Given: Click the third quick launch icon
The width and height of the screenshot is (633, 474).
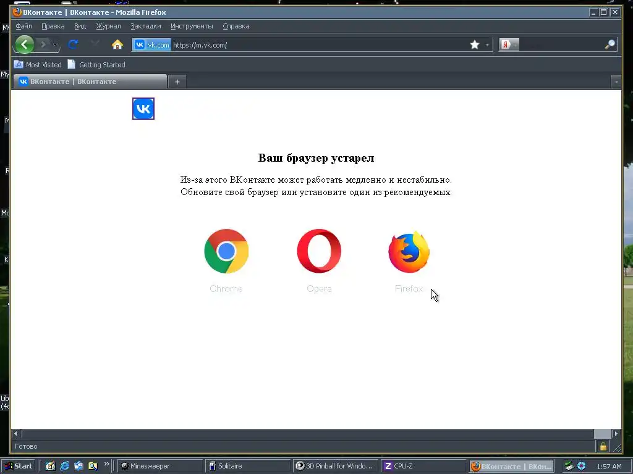Looking at the screenshot, I should click(x=79, y=466).
